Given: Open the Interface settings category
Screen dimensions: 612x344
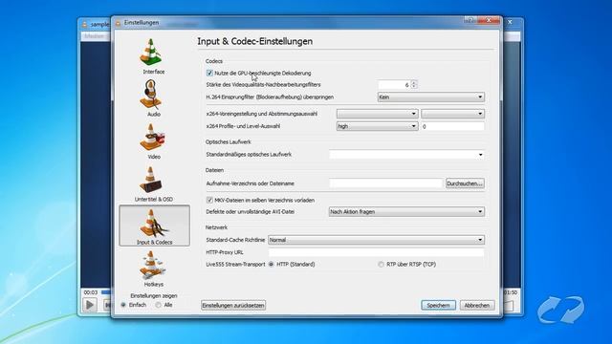Looking at the screenshot, I should 153,55.
